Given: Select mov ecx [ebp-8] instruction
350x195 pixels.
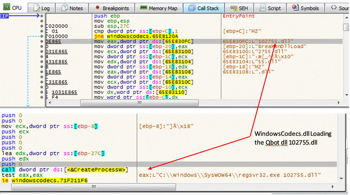Looking at the screenshot, I should tap(49, 126).
